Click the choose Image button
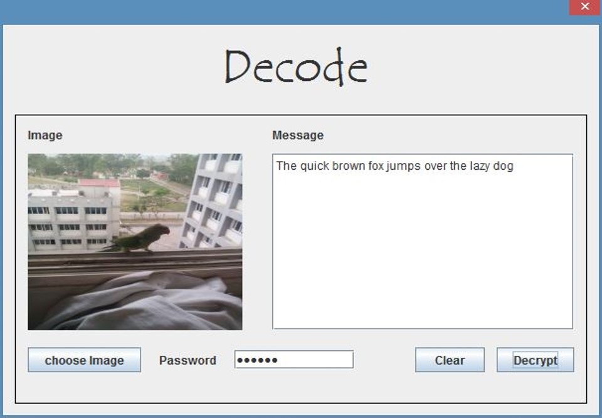This screenshot has height=418, width=602. [x=84, y=360]
